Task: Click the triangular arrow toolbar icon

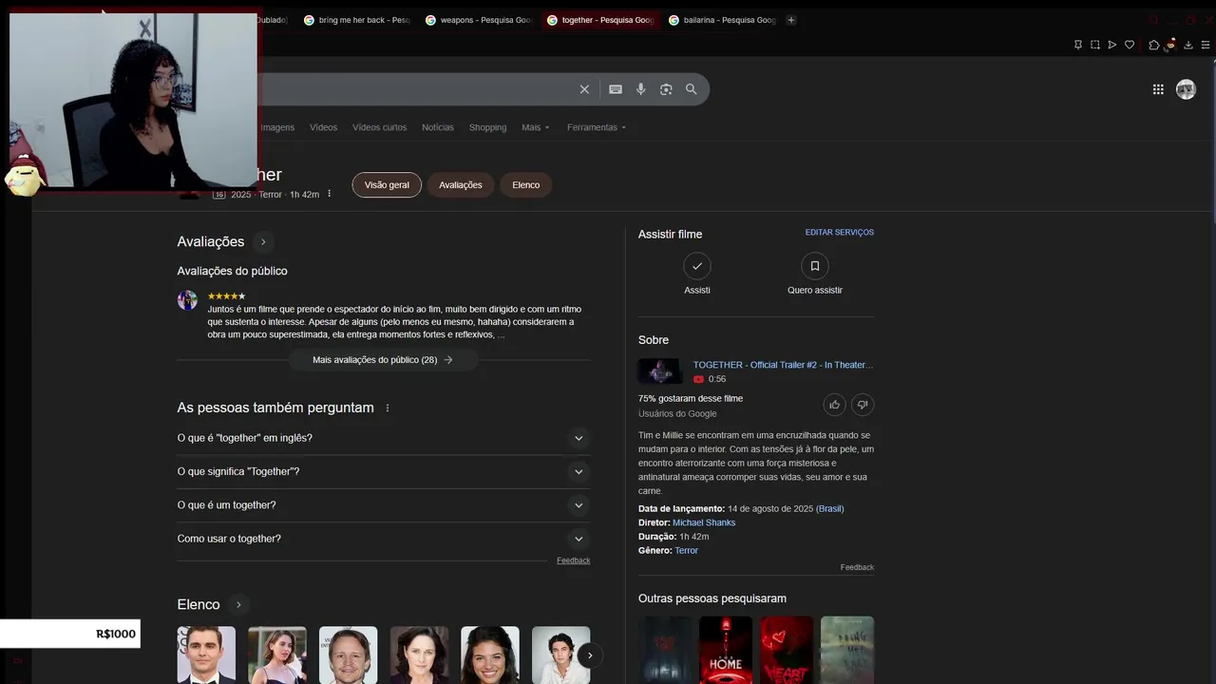Action: (1112, 45)
